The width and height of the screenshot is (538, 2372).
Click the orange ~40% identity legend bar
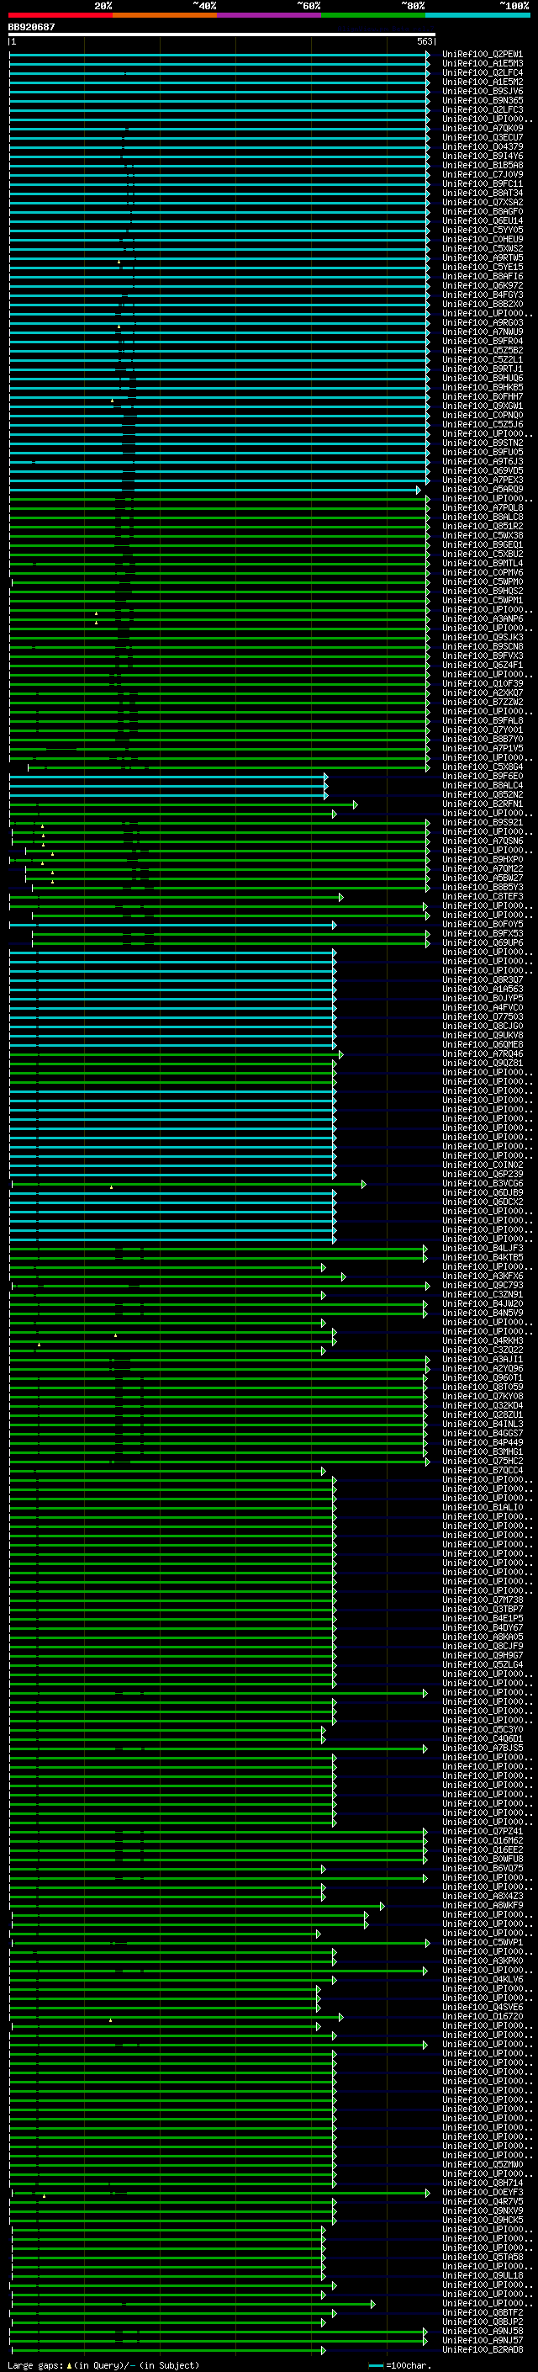pyautogui.click(x=165, y=15)
